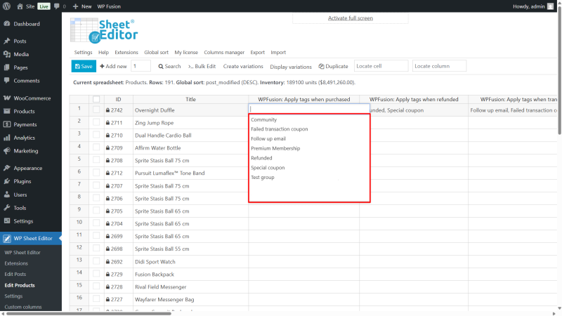This screenshot has width=562, height=316.
Task: Open Bulk Edit tool
Action: click(x=202, y=66)
